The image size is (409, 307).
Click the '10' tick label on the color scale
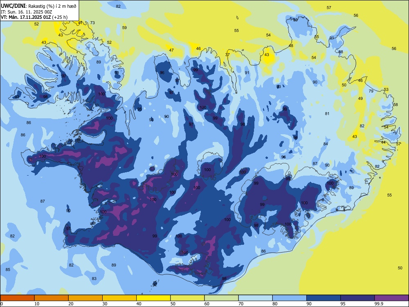click(37, 304)
